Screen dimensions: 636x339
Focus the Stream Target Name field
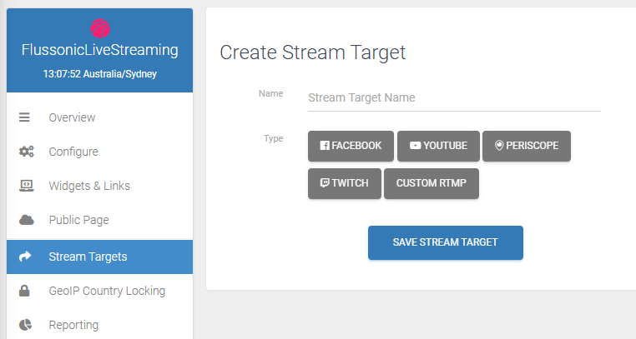(454, 98)
